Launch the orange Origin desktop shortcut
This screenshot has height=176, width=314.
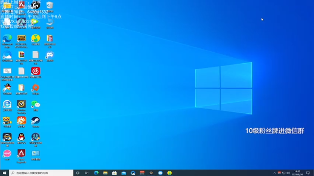[x=35, y=88]
